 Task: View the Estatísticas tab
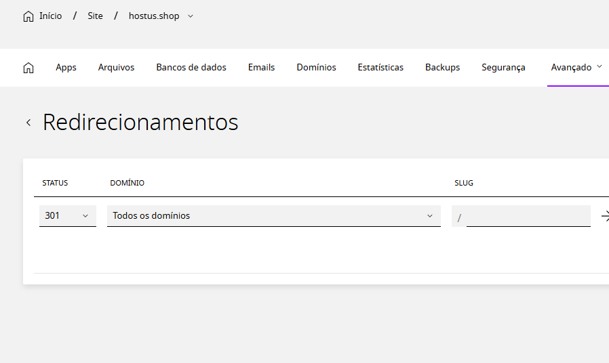click(380, 68)
